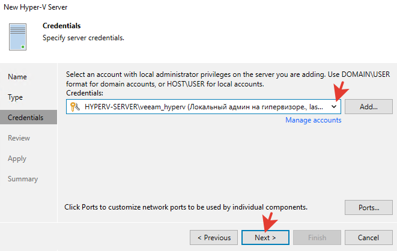Proceed with the Next > button
The height and width of the screenshot is (251, 397).
coord(265,237)
